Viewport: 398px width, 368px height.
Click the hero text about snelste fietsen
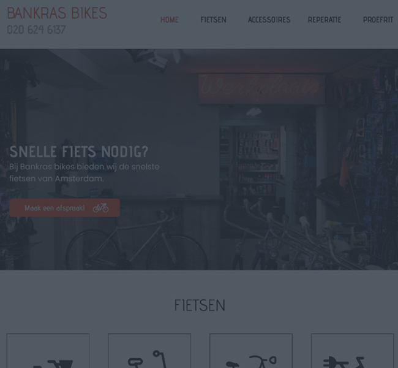pos(84,172)
